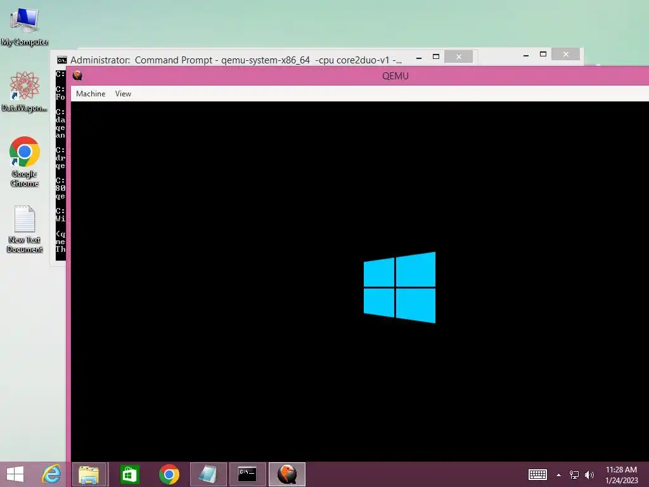This screenshot has width=649, height=487.
Task: Open the DataWagon desktop shortcut
Action: tap(25, 91)
